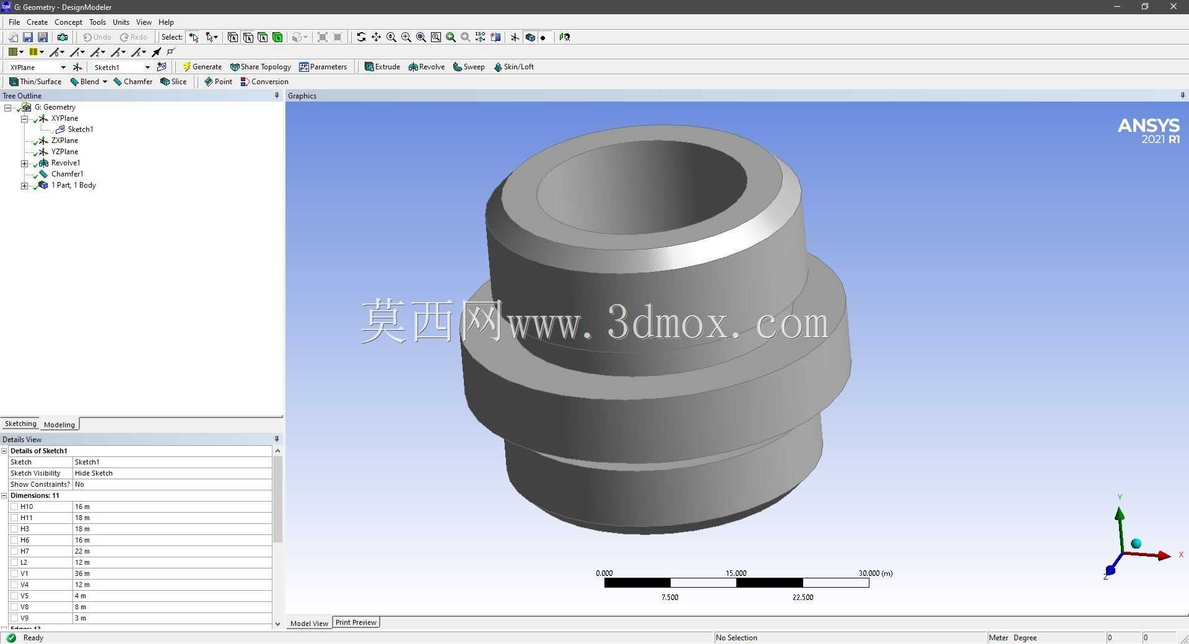Screen dimensions: 1189x644
Task: Switch to the Sketching tab
Action: 20,424
